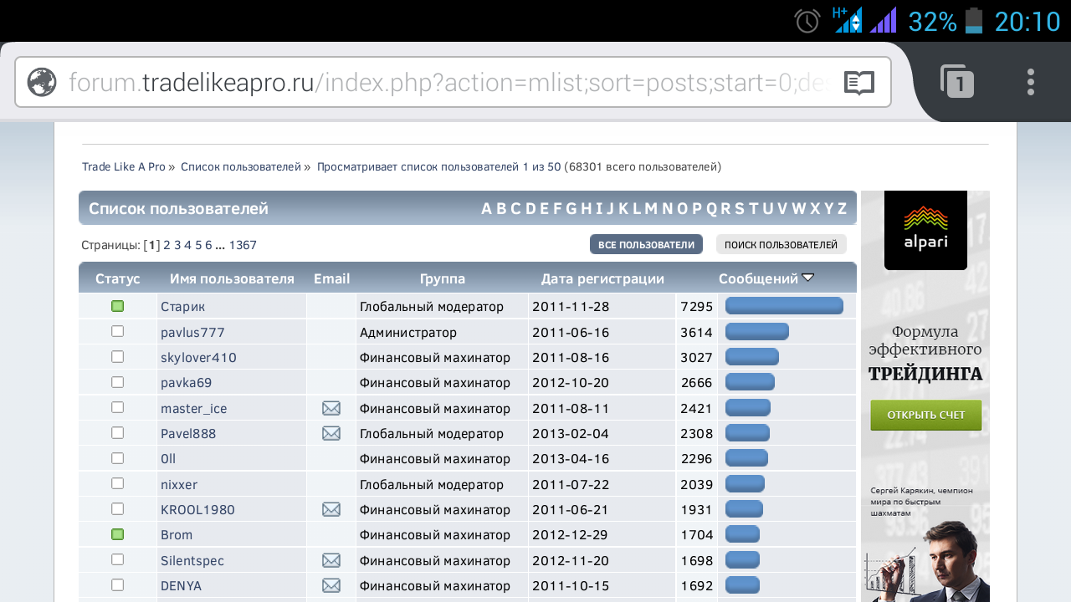Go to Trade Like A Pro breadcrumb
The image size is (1071, 602).
click(124, 166)
